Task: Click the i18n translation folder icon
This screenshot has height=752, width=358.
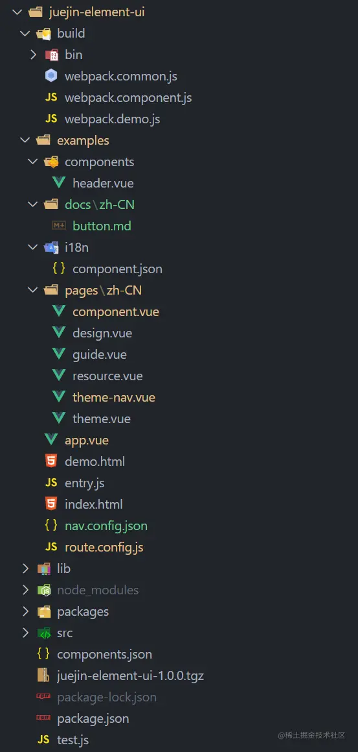Action: coord(50,247)
